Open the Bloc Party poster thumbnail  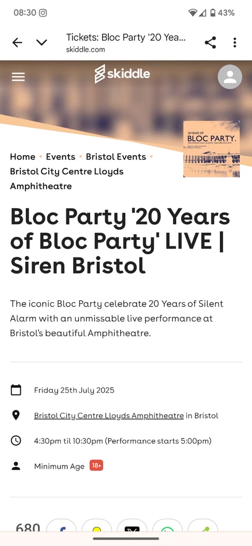click(x=211, y=149)
